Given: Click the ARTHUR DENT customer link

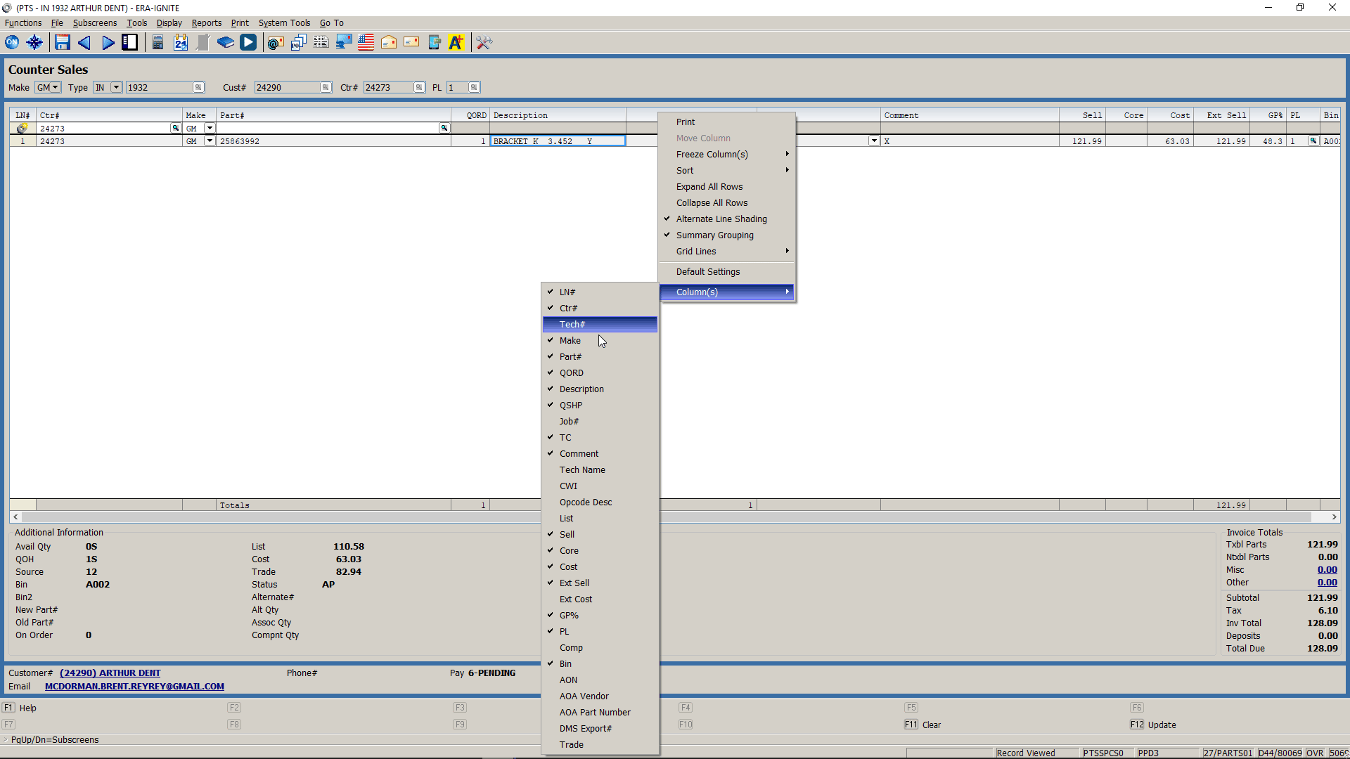Looking at the screenshot, I should [x=110, y=673].
